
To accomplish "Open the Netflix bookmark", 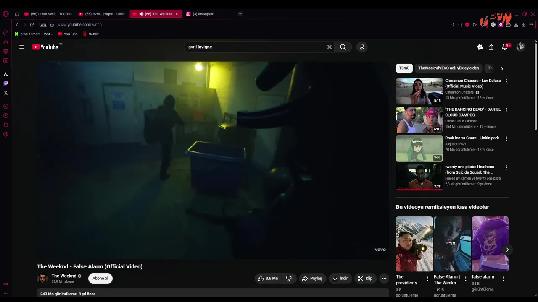I will click(90, 34).
